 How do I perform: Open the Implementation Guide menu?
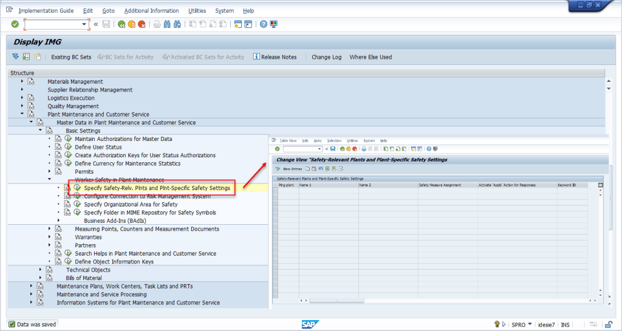(x=46, y=11)
